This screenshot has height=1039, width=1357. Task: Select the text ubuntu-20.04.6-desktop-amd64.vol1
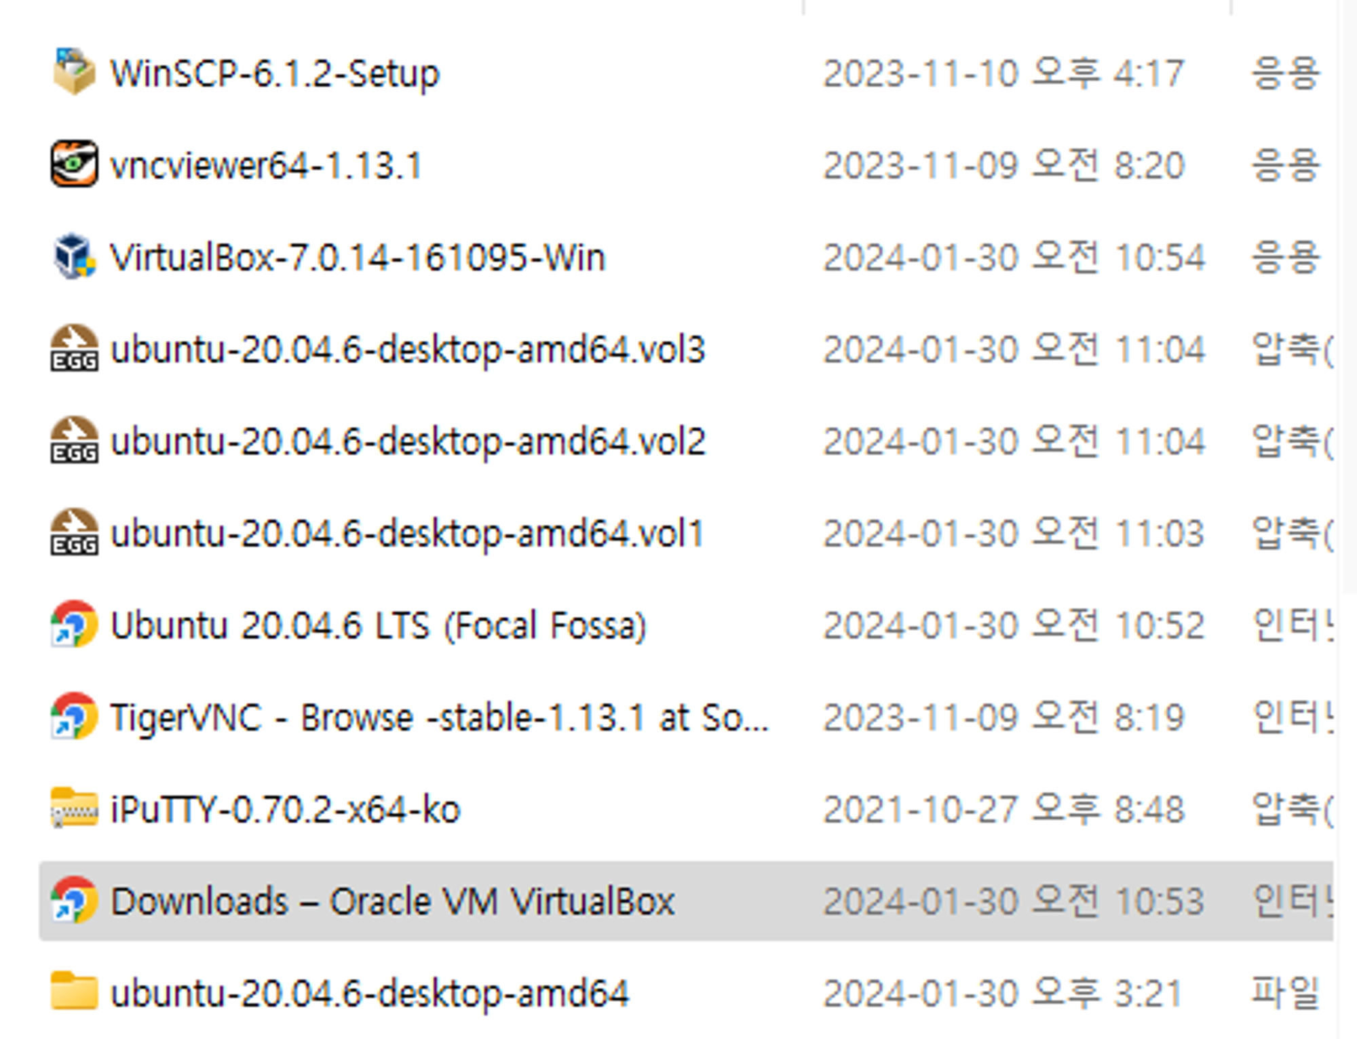pos(407,534)
